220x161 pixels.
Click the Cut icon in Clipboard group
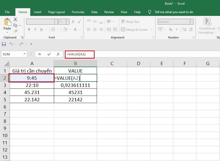(15, 19)
